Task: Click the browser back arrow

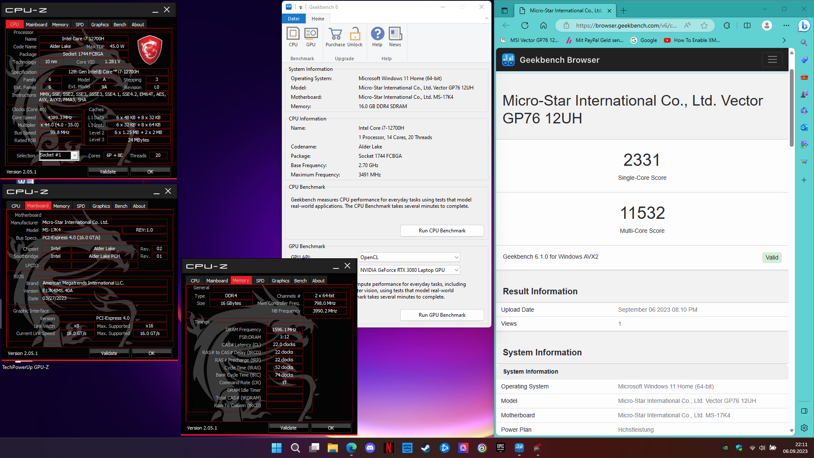Action: (506, 25)
